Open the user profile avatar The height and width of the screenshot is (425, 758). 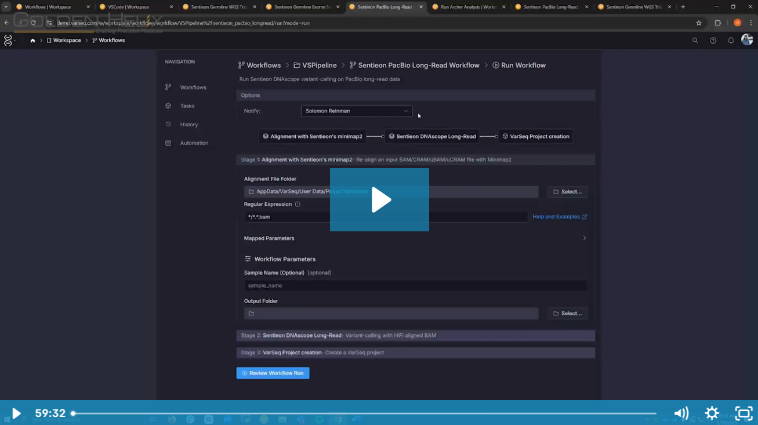coord(747,40)
